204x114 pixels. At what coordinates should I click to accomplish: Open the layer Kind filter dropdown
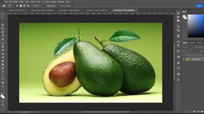[x=188, y=47]
